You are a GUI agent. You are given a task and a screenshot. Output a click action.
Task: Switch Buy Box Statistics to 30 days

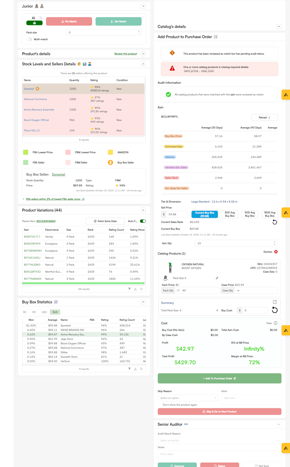pos(25,312)
